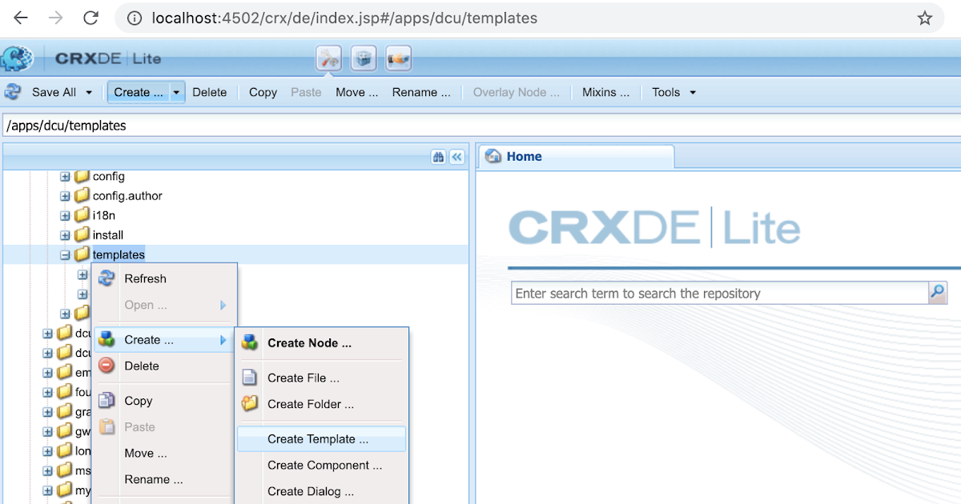Click the search magnifier icon in Home
This screenshot has width=961, height=504.
937,293
